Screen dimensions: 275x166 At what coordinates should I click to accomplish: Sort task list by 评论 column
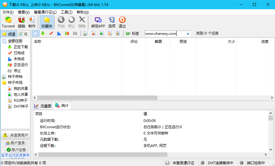[134, 42]
